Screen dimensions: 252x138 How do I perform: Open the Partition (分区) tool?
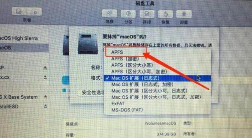click(x=128, y=14)
